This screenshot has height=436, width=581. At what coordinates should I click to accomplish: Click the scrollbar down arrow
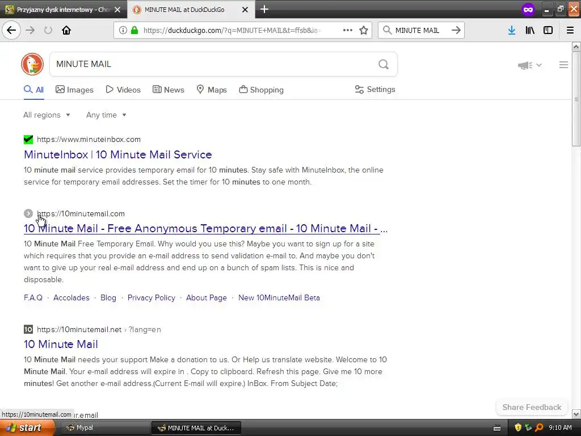(x=576, y=414)
